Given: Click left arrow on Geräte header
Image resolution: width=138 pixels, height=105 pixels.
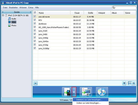Looking at the screenshot, I should click(3, 12).
